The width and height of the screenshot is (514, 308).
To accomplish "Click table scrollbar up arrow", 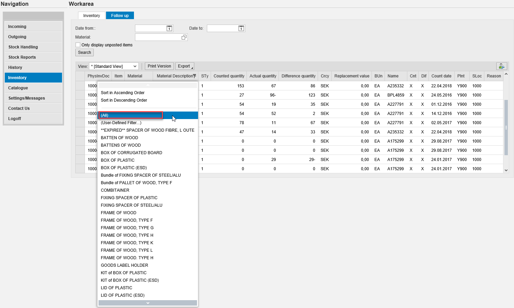I will pyautogui.click(x=506, y=74).
